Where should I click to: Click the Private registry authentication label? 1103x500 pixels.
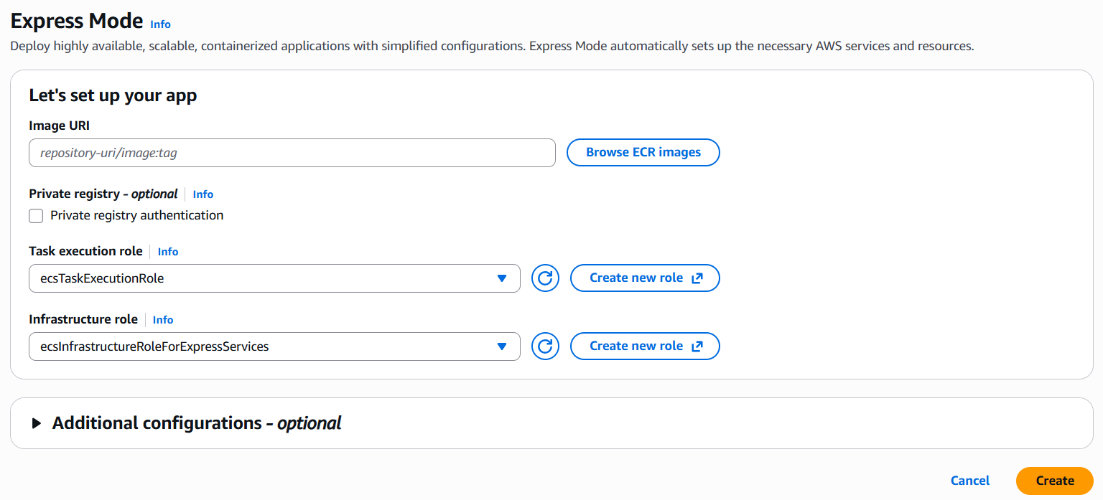coord(136,215)
